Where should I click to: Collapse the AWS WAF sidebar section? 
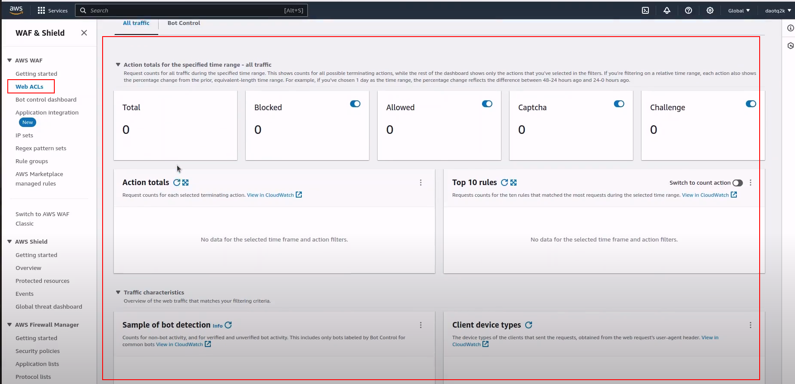coord(9,60)
